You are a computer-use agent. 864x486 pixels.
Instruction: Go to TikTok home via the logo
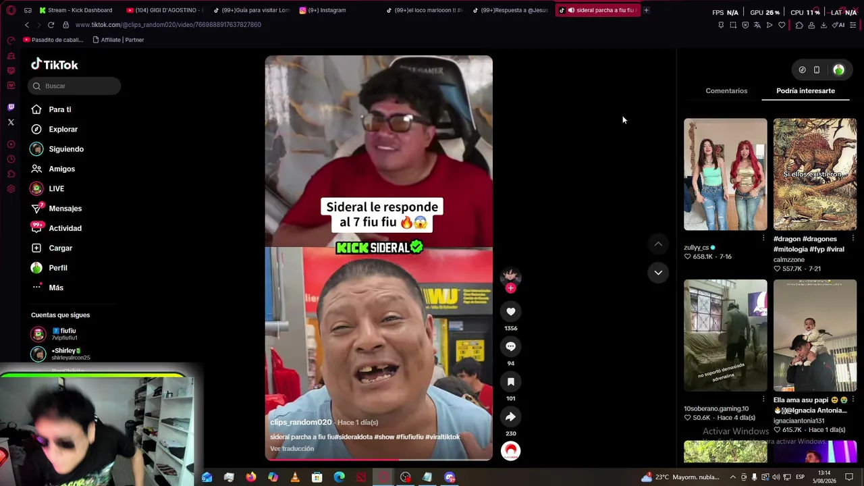[55, 65]
